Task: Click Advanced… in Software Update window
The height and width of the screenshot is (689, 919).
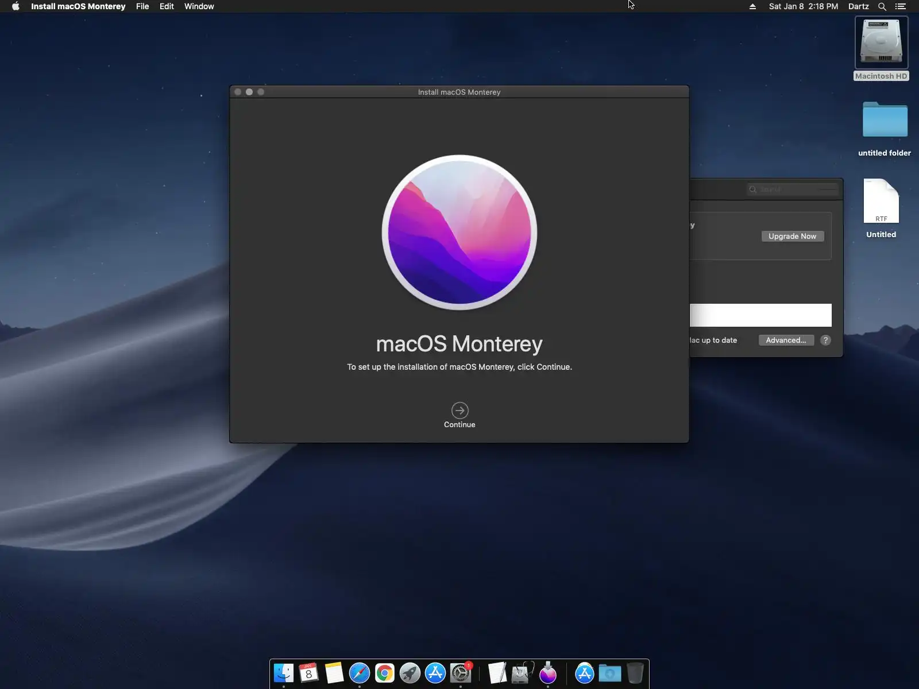Action: point(786,340)
